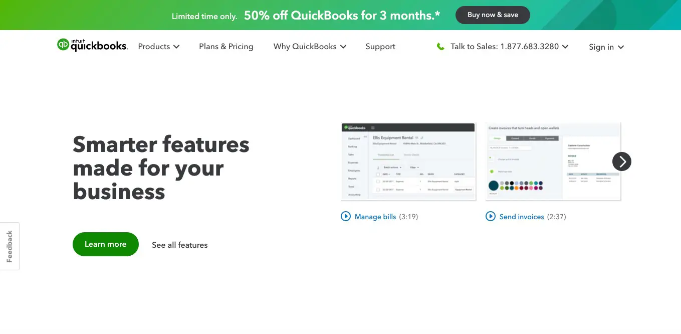Open the Send invoices video link text
The height and width of the screenshot is (334, 681).
521,217
